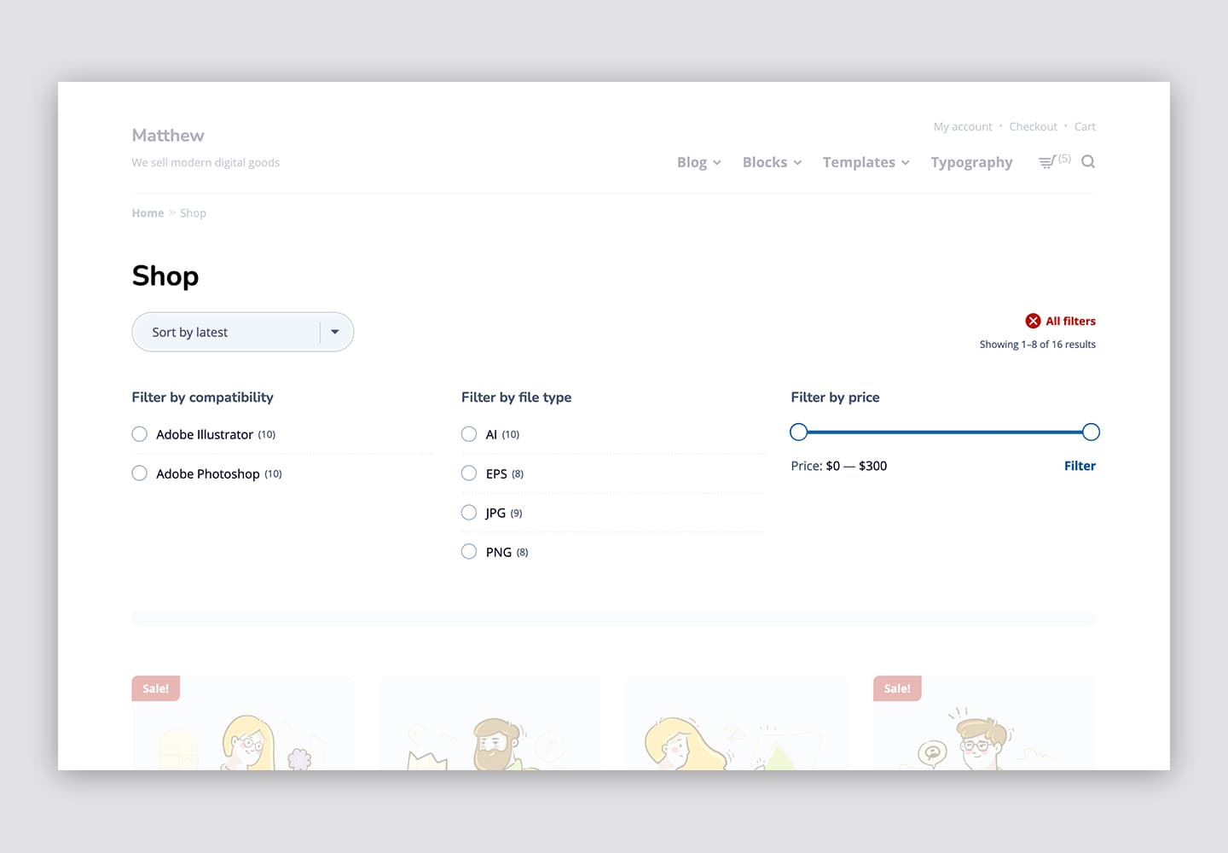The image size is (1228, 853).
Task: Click the Shop page heading
Action: point(165,276)
